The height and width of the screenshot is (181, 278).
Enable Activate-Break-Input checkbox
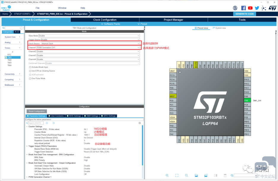coord(30,67)
